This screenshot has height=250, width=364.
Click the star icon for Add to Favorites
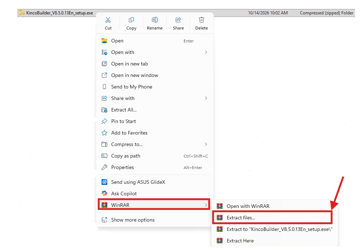point(104,133)
